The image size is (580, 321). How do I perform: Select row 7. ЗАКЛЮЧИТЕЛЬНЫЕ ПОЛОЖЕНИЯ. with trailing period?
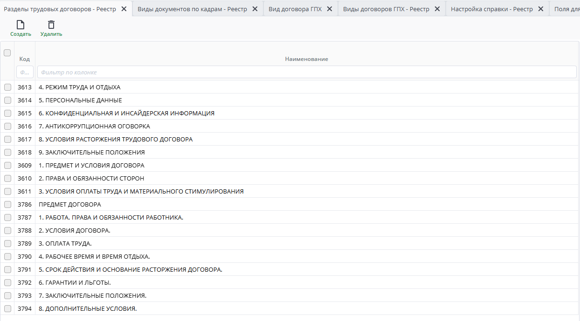tap(290, 295)
